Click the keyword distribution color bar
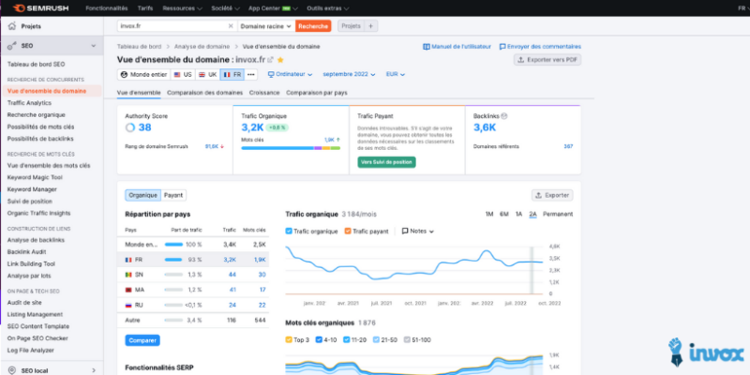Viewport: 750px width, 375px height. coord(291,148)
